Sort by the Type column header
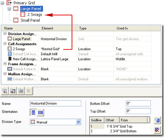164x138 pixels. (x=95, y=28)
